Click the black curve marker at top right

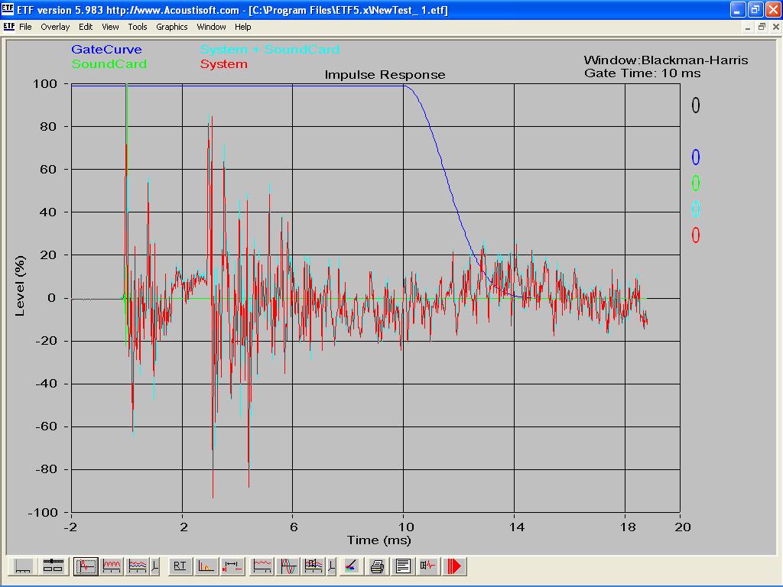tap(696, 105)
